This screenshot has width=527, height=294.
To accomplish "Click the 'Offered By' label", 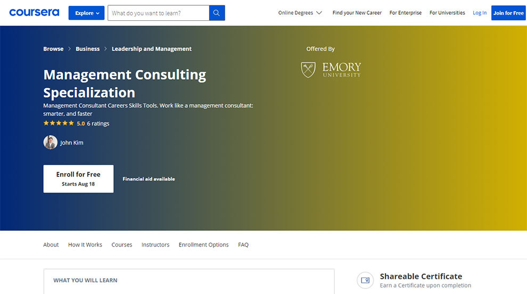I will click(320, 49).
